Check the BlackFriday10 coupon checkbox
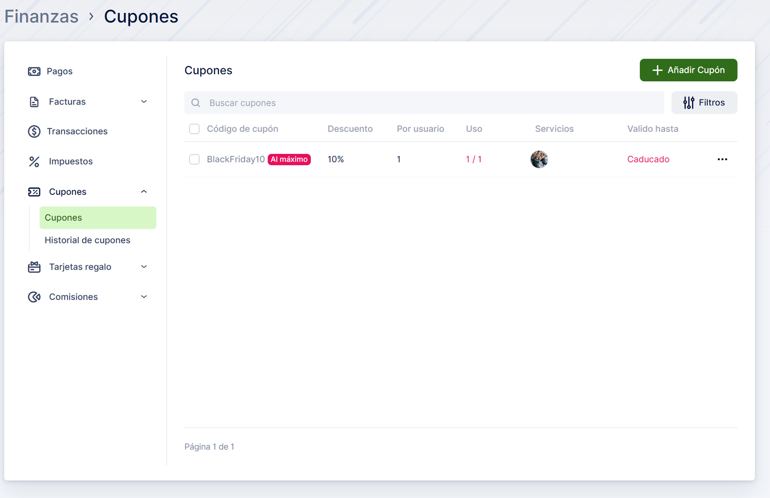Image resolution: width=770 pixels, height=498 pixels. [x=194, y=159]
